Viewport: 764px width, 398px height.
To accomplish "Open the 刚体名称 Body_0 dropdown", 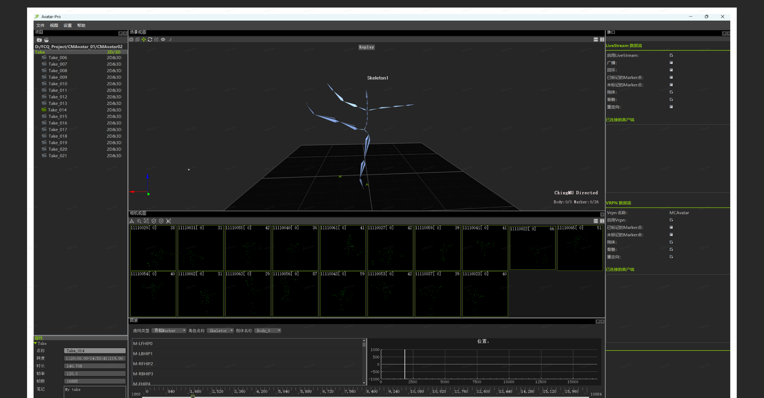I will pyautogui.click(x=268, y=331).
